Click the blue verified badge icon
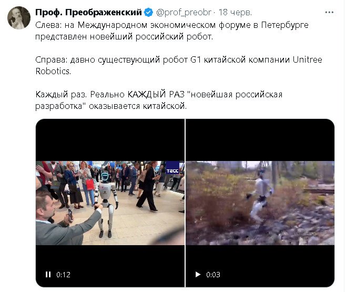The image size is (346, 292). pyautogui.click(x=148, y=12)
